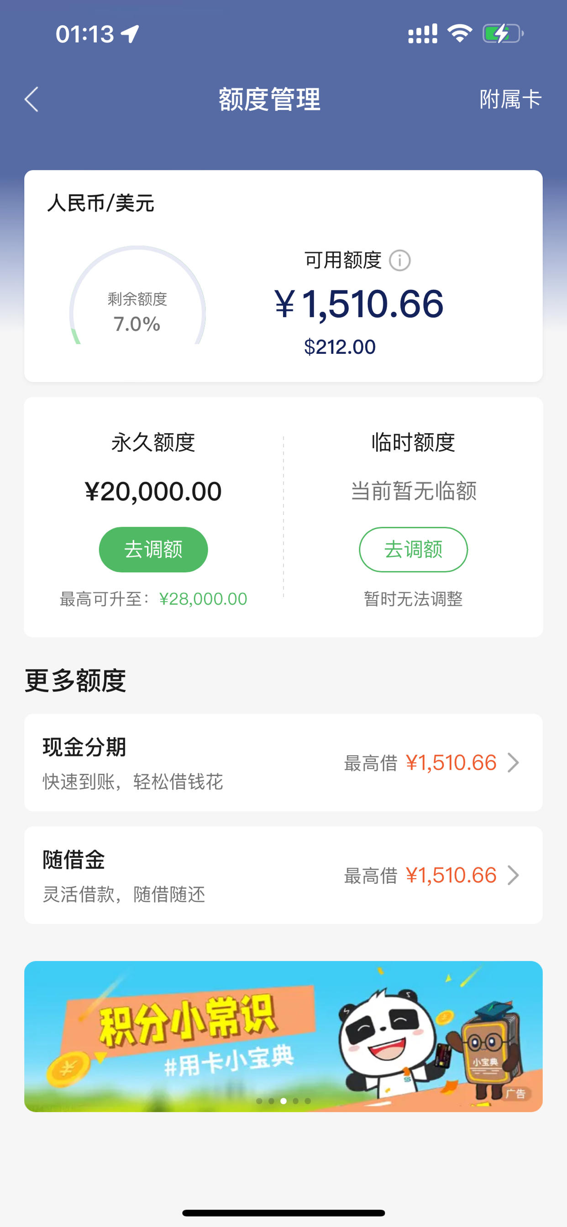Screen dimensions: 567x1227
Task: Tap the back arrow icon
Action: 31,100
